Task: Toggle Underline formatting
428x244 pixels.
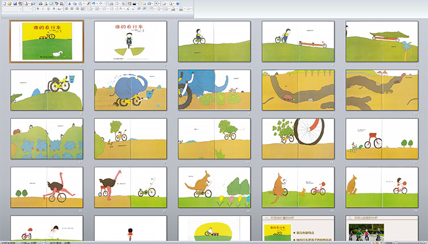Action: [x=49, y=9]
